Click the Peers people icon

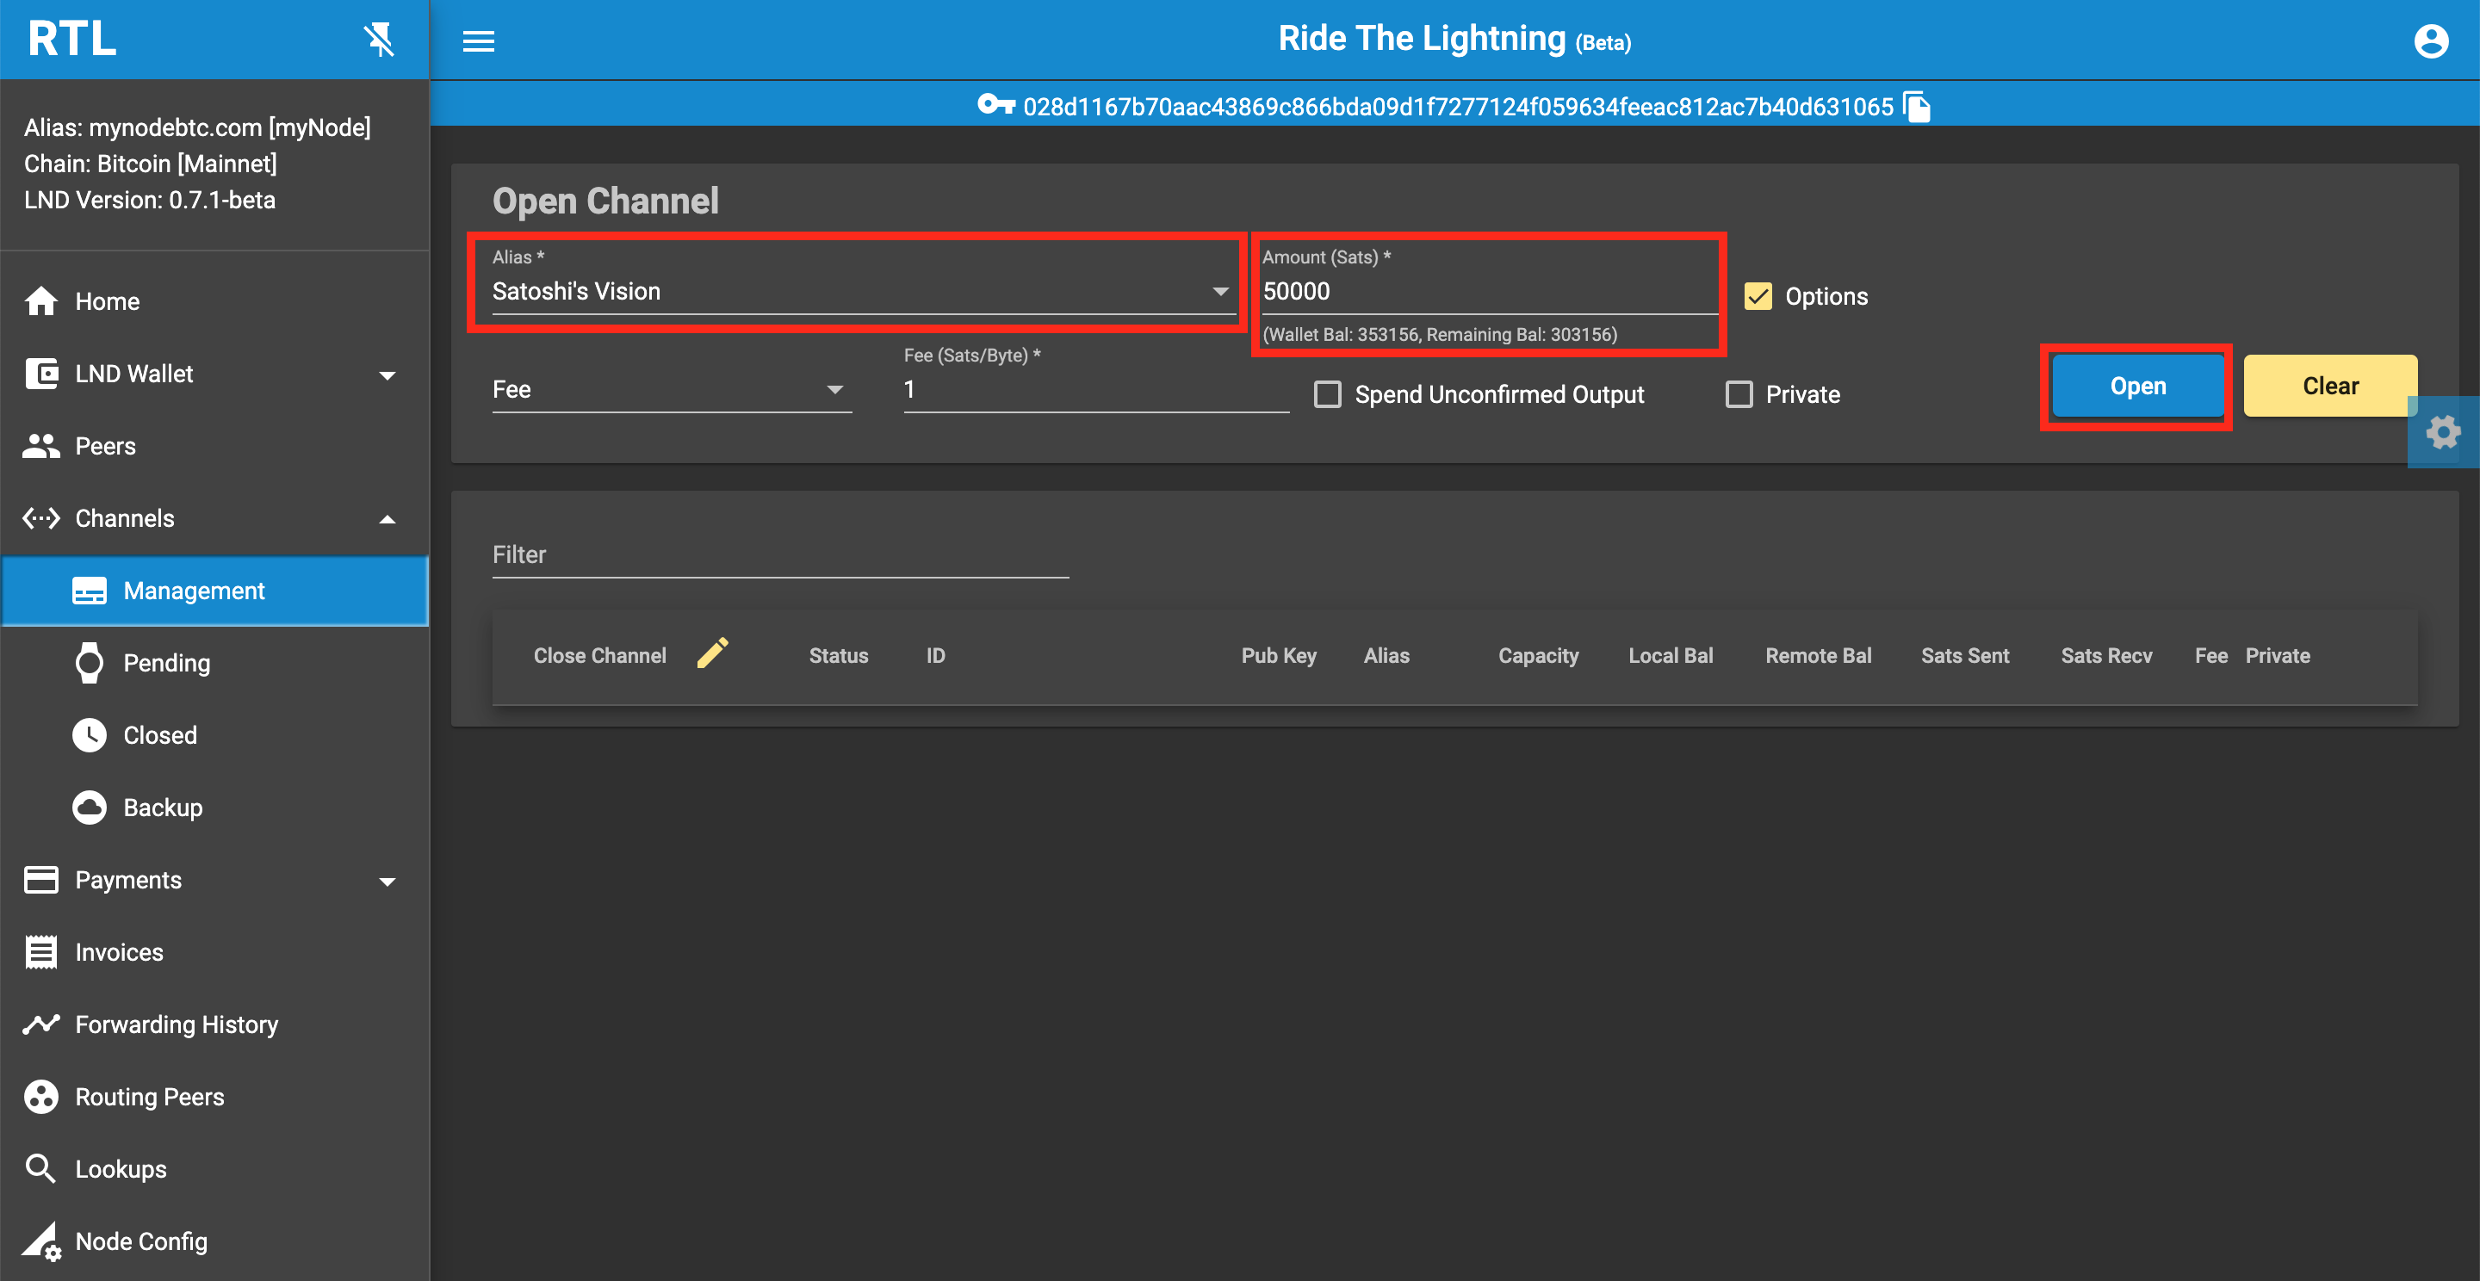coord(41,446)
